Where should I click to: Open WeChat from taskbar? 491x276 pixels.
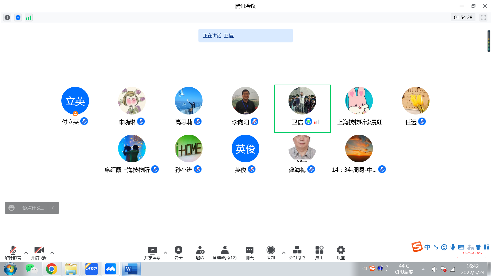pyautogui.click(x=31, y=269)
